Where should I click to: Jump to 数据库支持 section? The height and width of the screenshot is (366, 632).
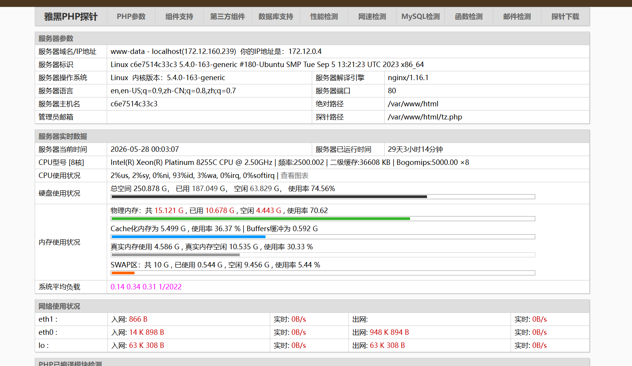click(276, 17)
